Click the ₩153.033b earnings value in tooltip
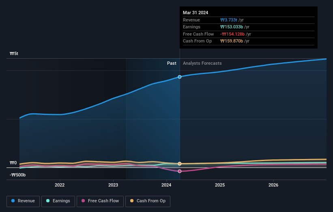 (232, 27)
